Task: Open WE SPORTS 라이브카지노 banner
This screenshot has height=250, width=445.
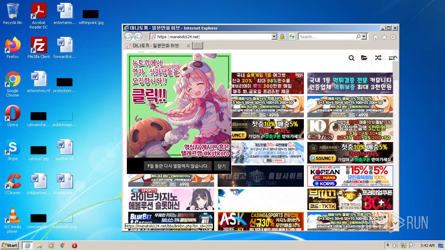Action: pyautogui.click(x=171, y=199)
